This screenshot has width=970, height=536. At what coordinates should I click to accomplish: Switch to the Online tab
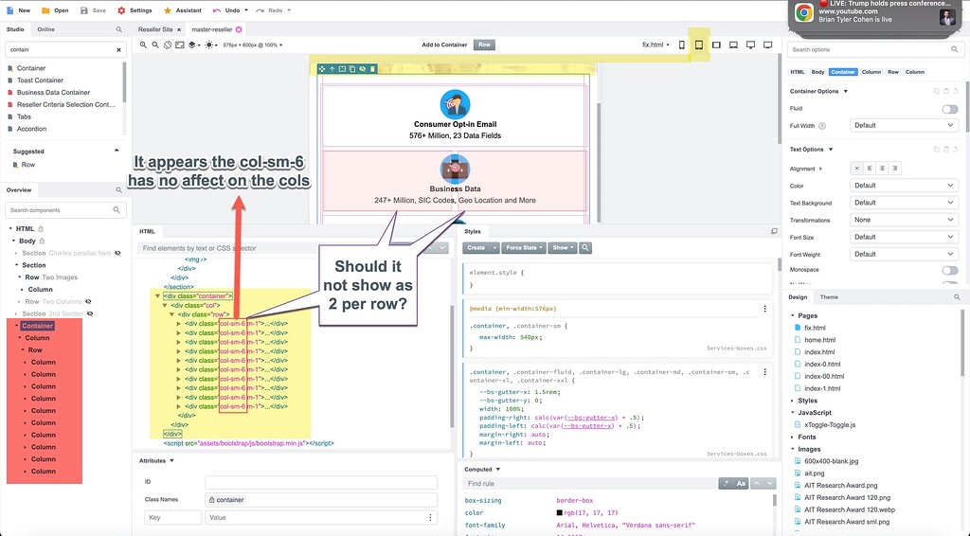click(x=45, y=29)
